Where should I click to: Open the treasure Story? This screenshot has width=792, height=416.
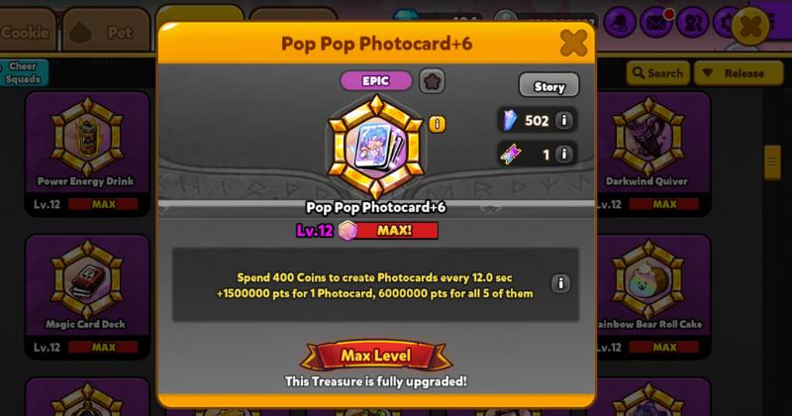(549, 86)
